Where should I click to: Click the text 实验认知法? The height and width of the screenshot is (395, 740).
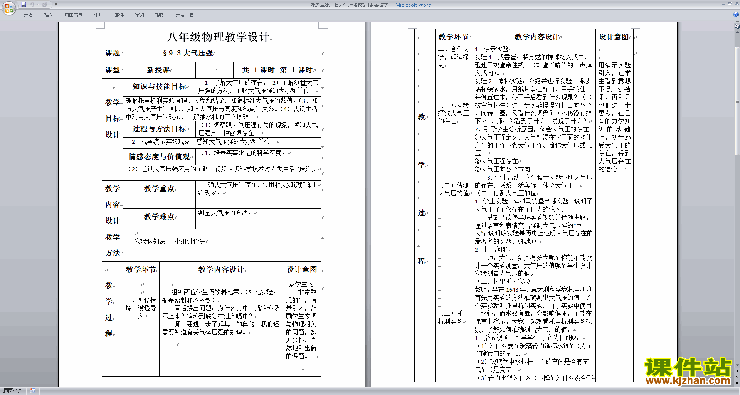150,242
